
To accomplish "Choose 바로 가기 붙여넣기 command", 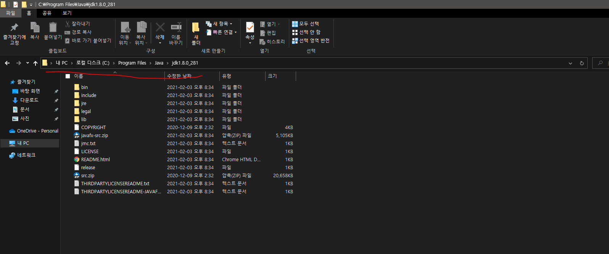I will (x=88, y=40).
